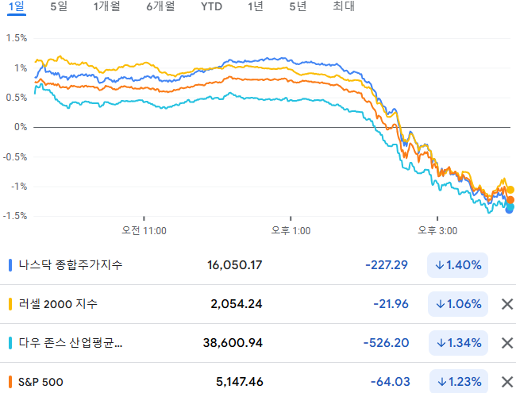Viewport: 516px width, 393px height.
Task: Open the 러셀 2000 지수 link
Action: click(x=58, y=304)
